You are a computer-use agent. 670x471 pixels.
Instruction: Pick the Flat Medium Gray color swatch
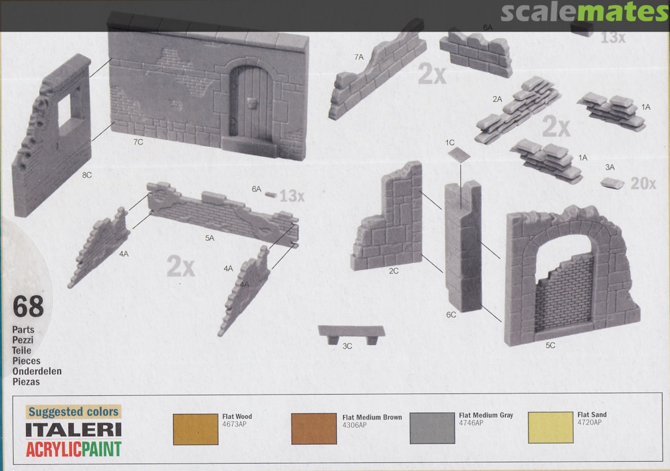coord(432,428)
